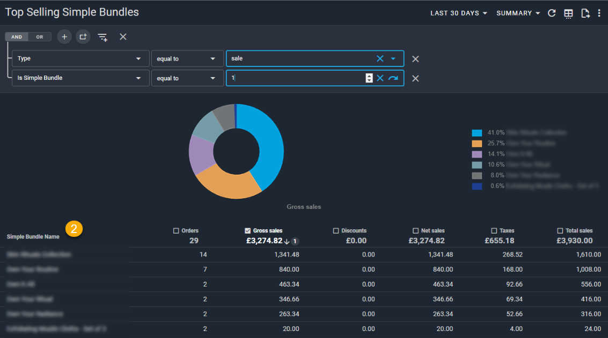Expand the Is Simple Bundle field dropdown
Image resolution: width=608 pixels, height=338 pixels.
[x=80, y=78]
